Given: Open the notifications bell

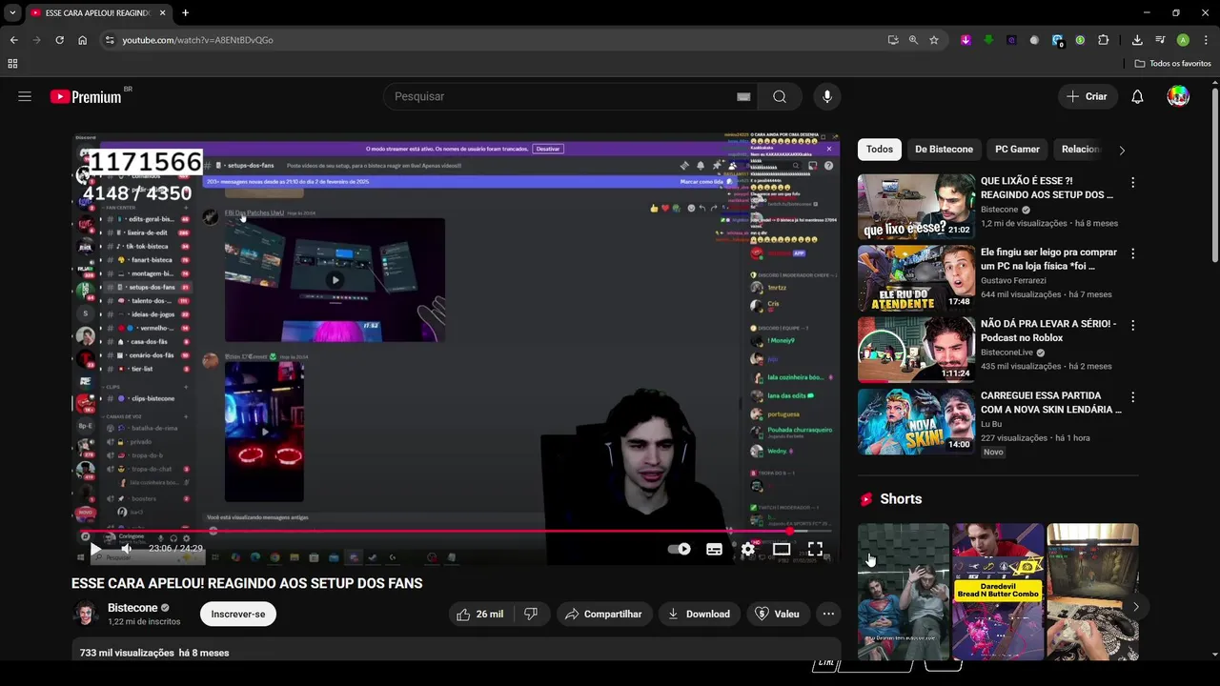Looking at the screenshot, I should 1137,96.
